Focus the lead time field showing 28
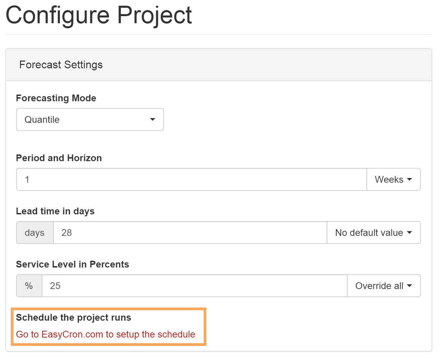Screen dimensions: 440x358 pyautogui.click(x=190, y=232)
